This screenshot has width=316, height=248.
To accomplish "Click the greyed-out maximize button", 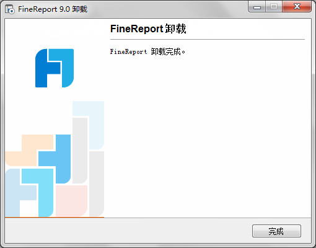I will point(274,6).
